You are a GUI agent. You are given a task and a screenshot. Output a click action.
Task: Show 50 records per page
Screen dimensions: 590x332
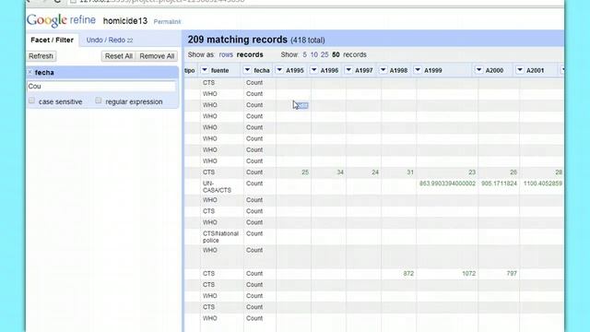tap(336, 54)
